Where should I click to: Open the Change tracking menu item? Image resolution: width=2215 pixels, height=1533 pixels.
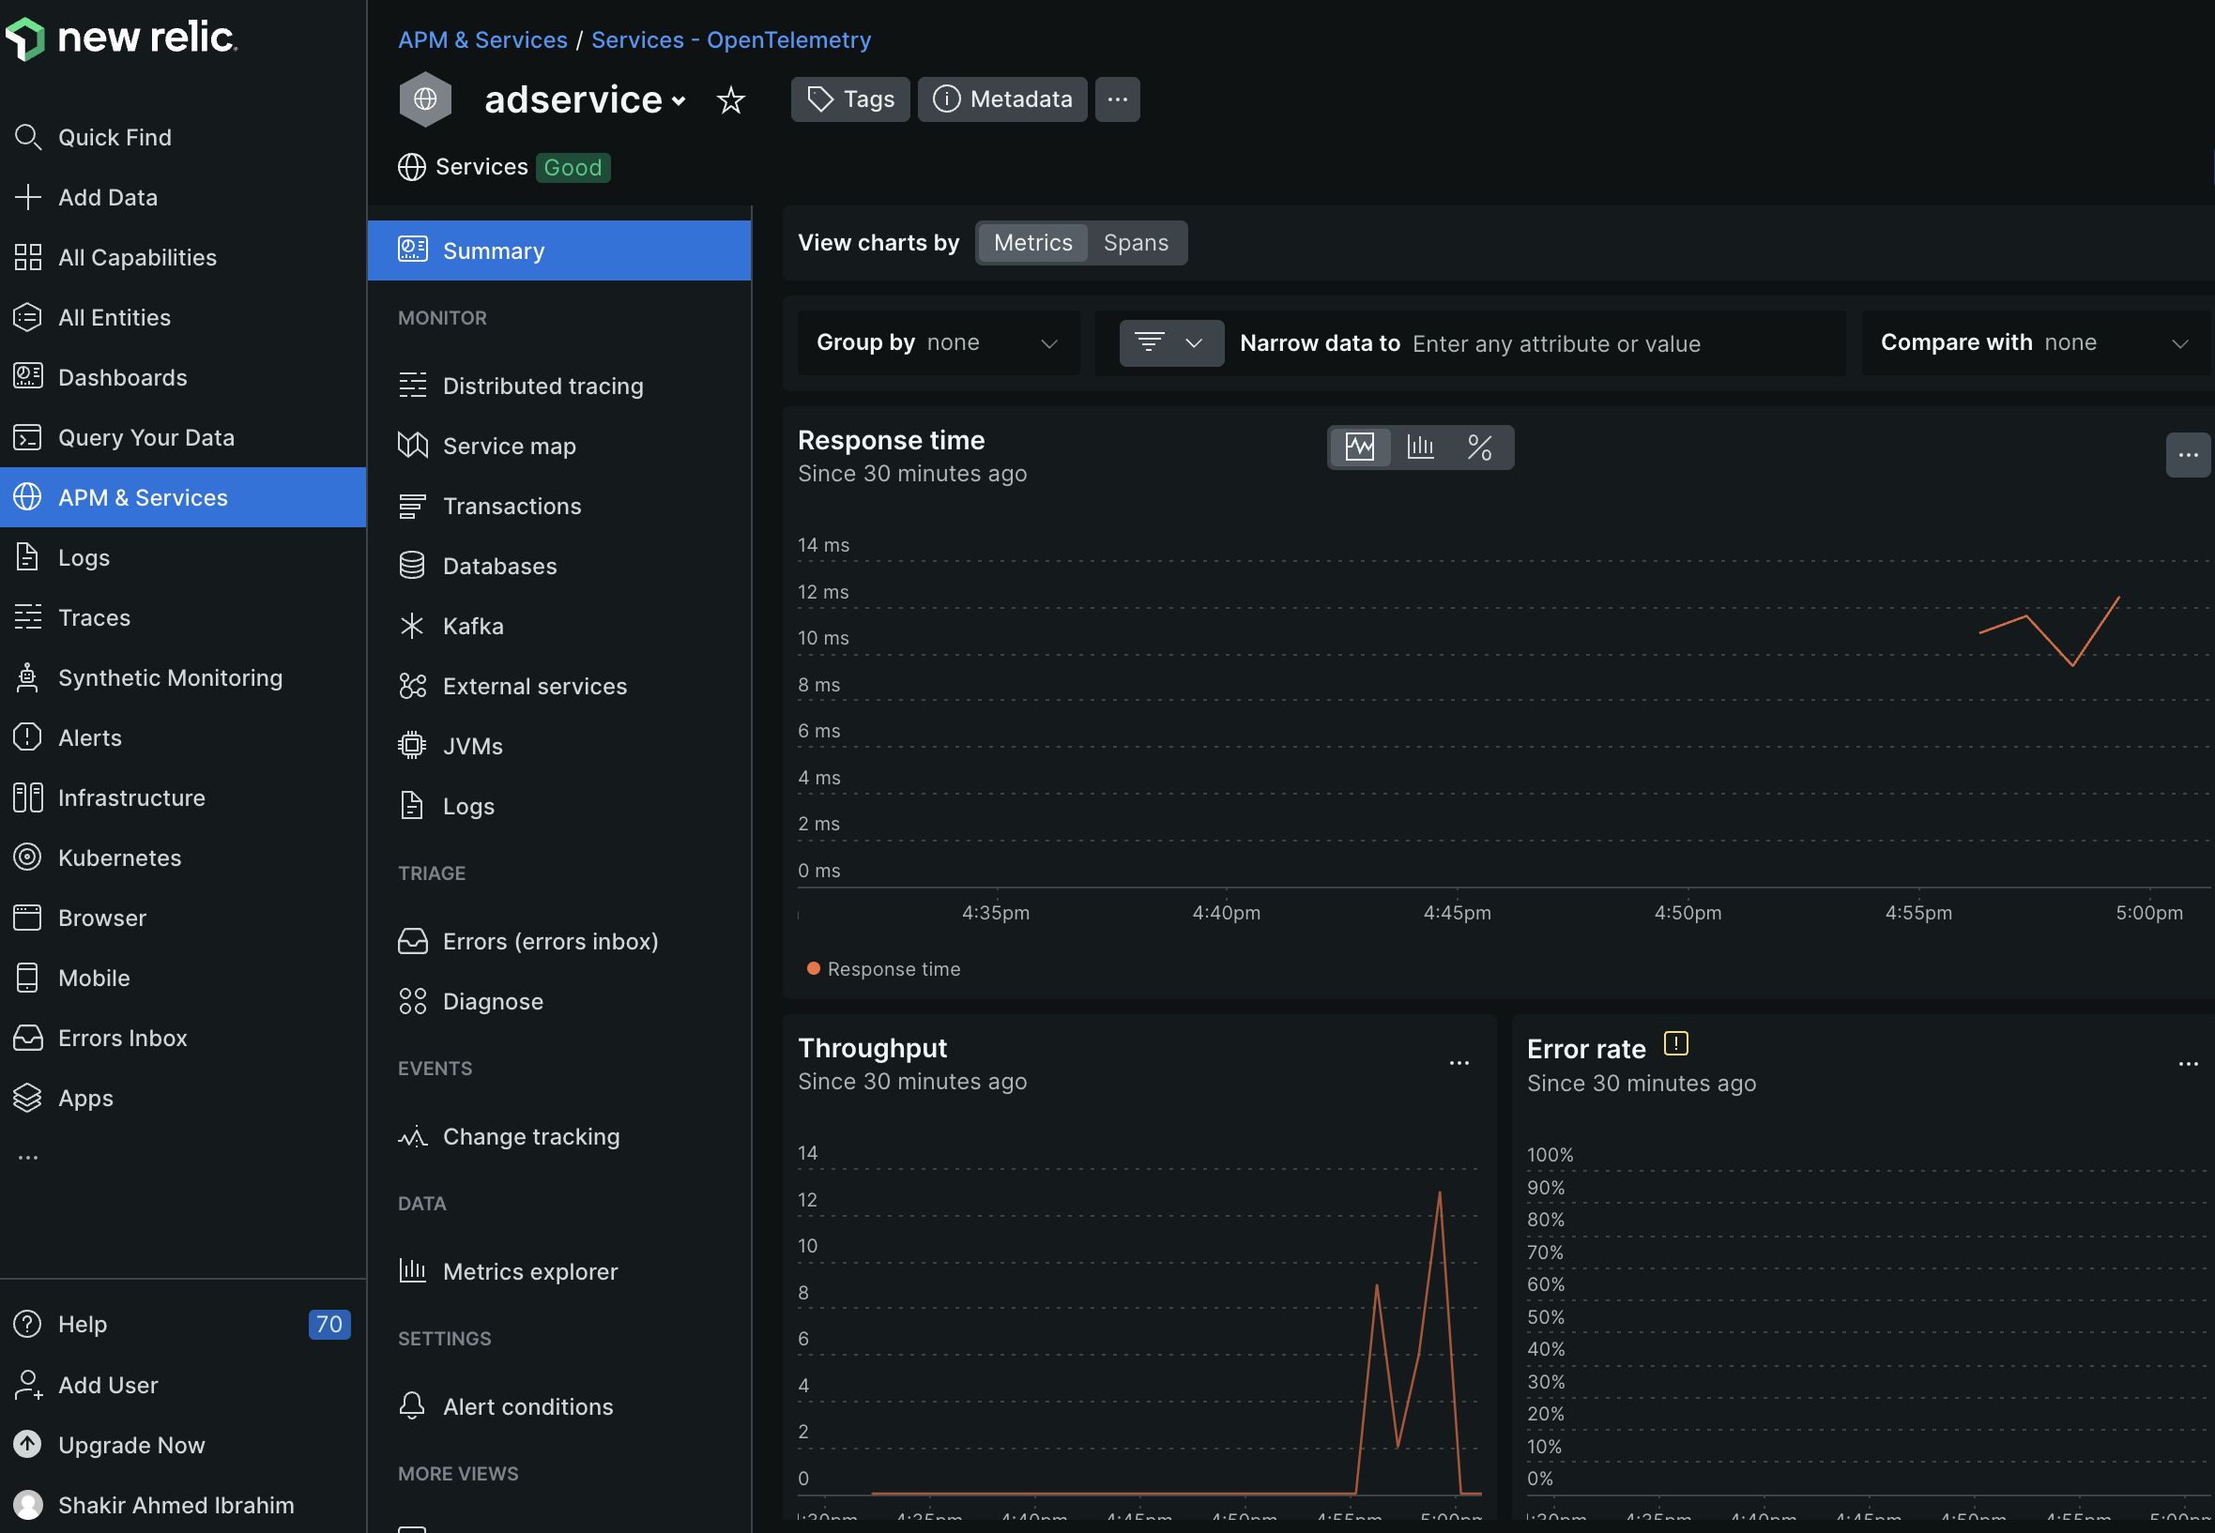click(x=559, y=1136)
